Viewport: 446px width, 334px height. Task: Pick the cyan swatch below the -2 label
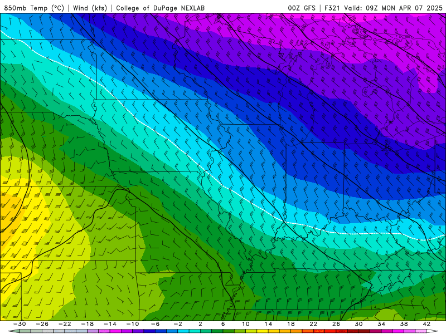click(183, 331)
